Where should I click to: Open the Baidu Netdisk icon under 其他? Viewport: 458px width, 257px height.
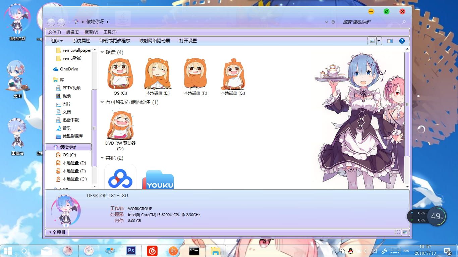tap(120, 177)
